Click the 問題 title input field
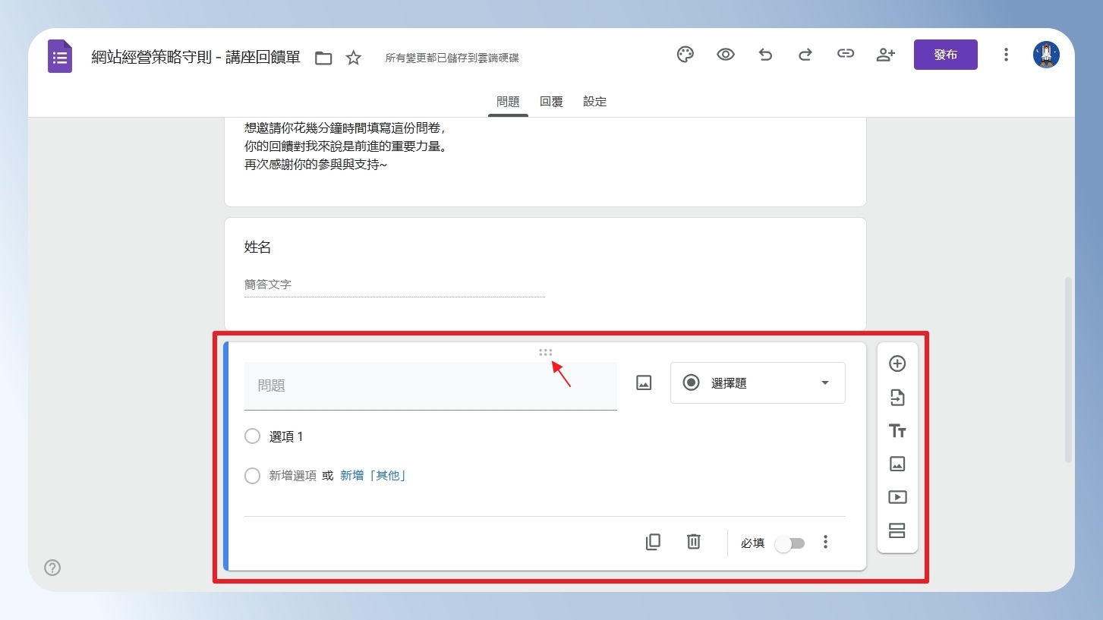The width and height of the screenshot is (1103, 620). pyautogui.click(x=430, y=386)
